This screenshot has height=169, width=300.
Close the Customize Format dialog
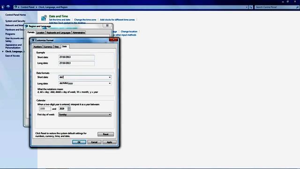[113, 39]
